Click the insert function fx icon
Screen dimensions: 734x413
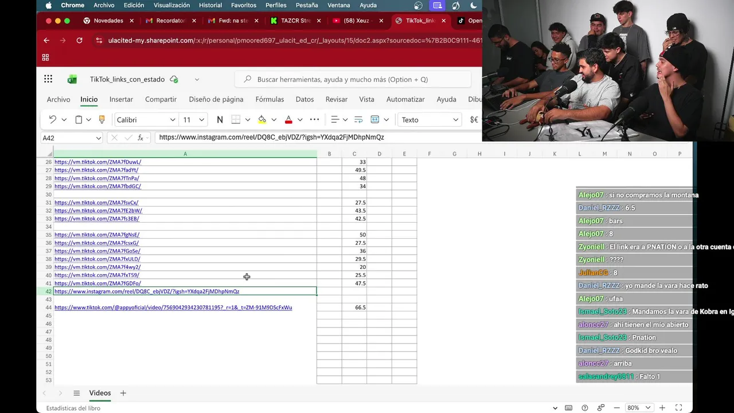140,138
